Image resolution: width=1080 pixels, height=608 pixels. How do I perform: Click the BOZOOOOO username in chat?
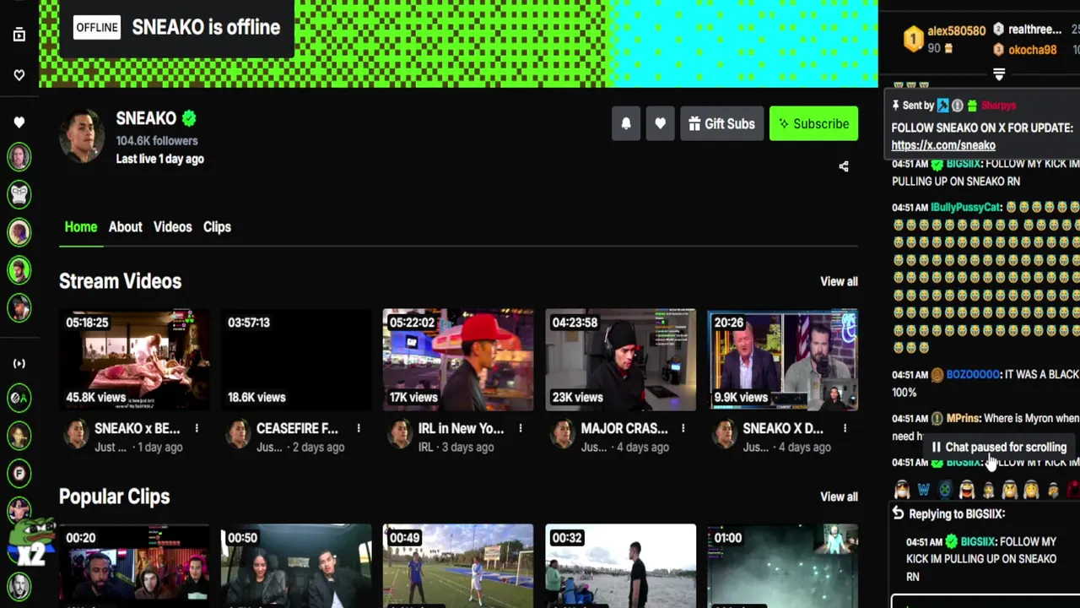coord(973,374)
